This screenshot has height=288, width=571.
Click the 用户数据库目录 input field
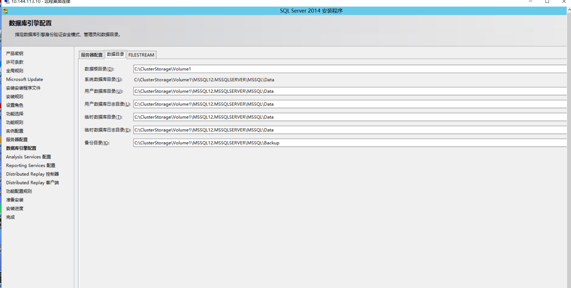[350, 91]
